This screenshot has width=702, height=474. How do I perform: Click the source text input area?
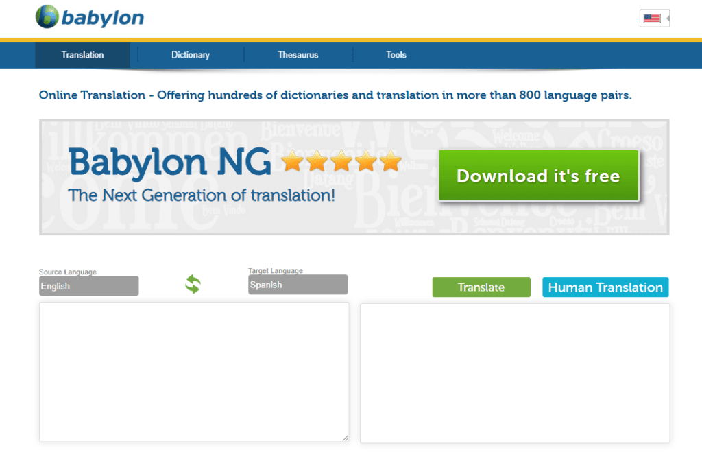[x=194, y=372]
